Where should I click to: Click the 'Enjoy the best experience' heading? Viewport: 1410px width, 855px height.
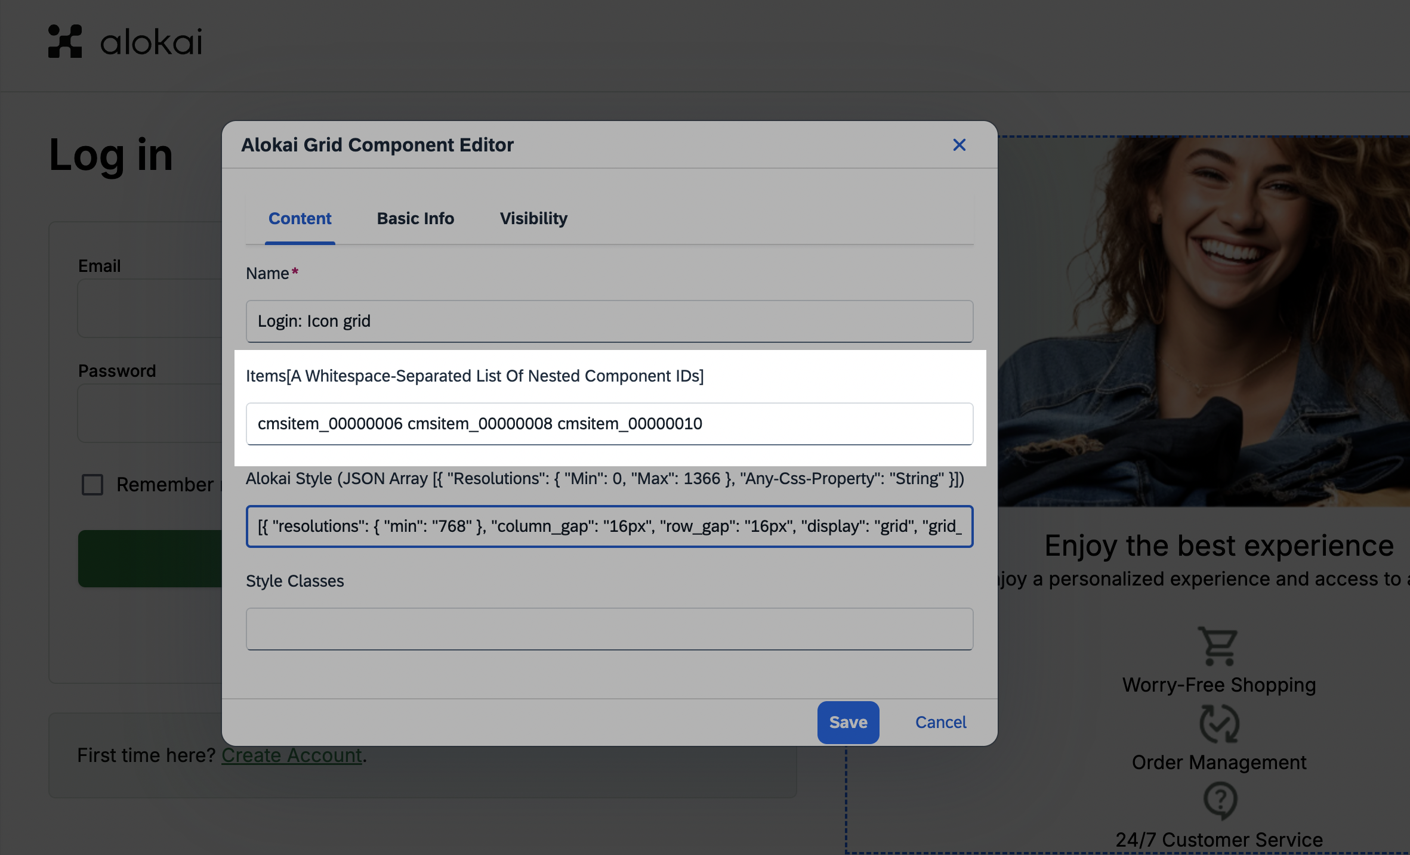(x=1218, y=546)
